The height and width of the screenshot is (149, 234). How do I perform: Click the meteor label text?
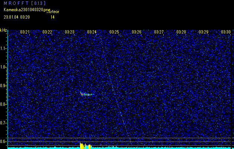point(53,12)
